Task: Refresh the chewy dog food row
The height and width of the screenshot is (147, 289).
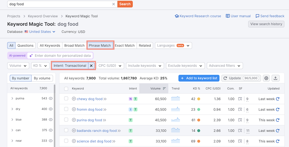Action: coord(278,99)
